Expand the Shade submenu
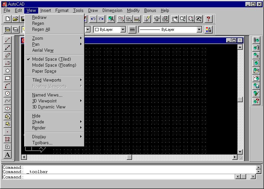 (x=54, y=122)
